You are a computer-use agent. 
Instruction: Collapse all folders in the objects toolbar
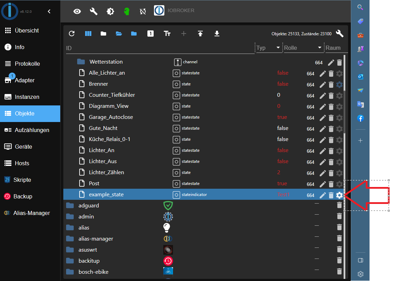tap(103, 34)
